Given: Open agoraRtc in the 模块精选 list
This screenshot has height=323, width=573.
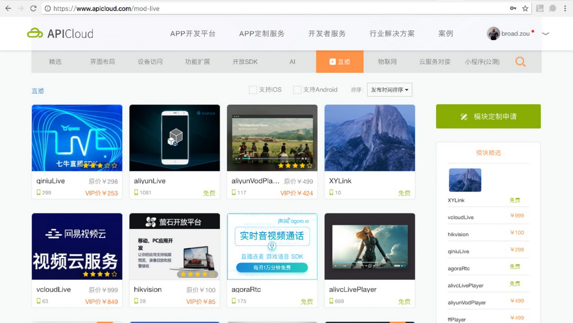Looking at the screenshot, I should 458,268.
